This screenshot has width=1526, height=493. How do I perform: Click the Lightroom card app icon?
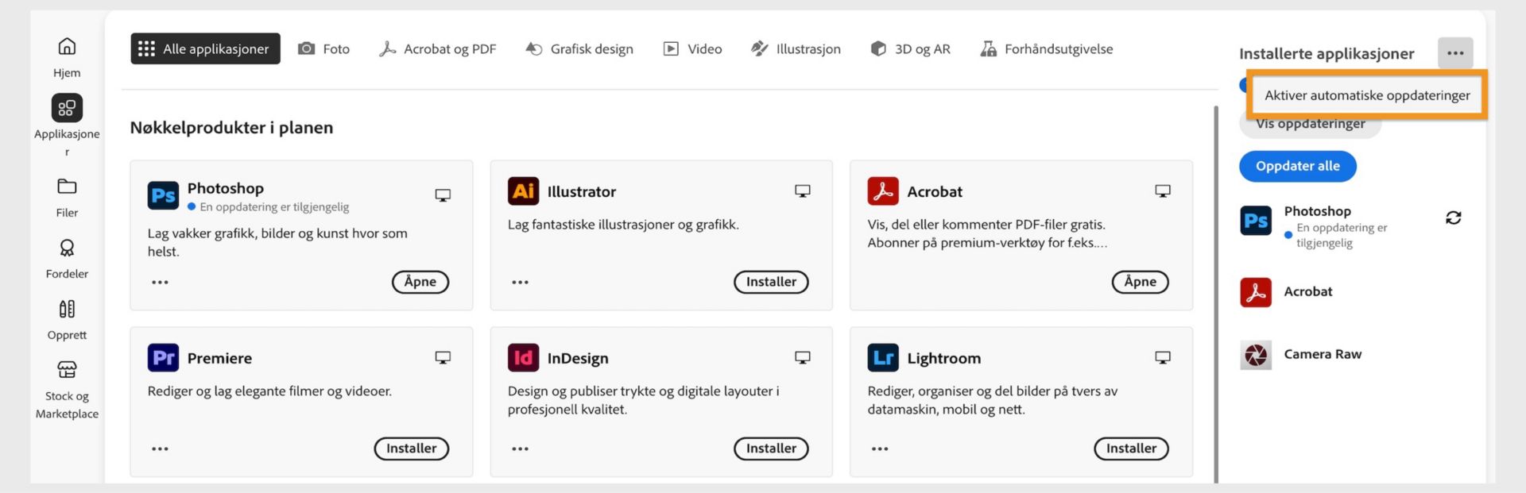pos(883,357)
